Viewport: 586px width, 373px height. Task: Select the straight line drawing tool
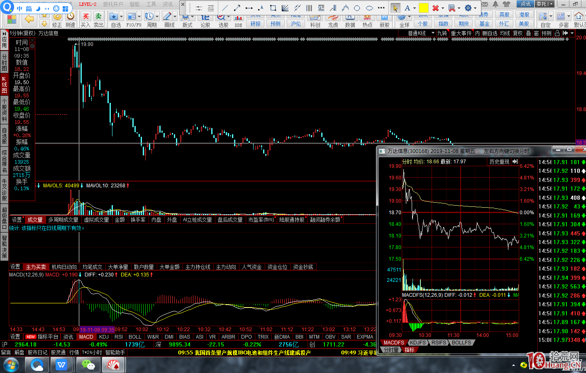click(x=225, y=8)
